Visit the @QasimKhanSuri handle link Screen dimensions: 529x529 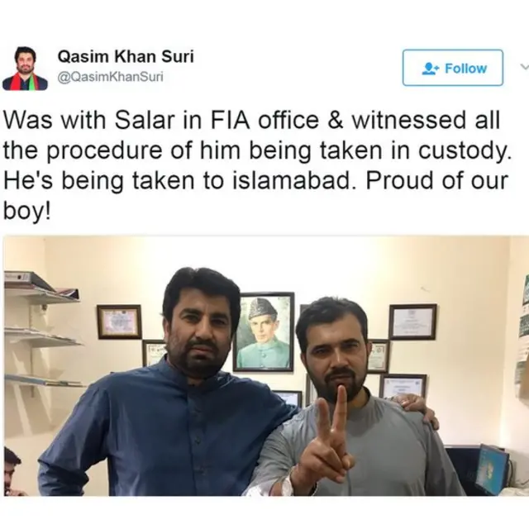[x=110, y=77]
